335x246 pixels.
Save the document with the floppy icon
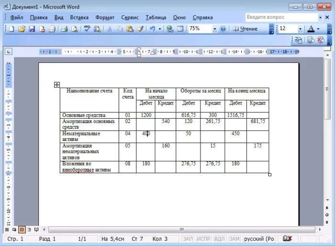coord(32,29)
